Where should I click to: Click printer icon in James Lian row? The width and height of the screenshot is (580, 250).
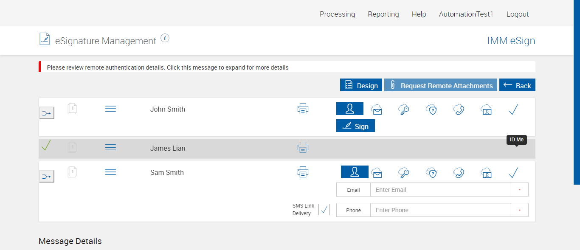pyautogui.click(x=303, y=148)
